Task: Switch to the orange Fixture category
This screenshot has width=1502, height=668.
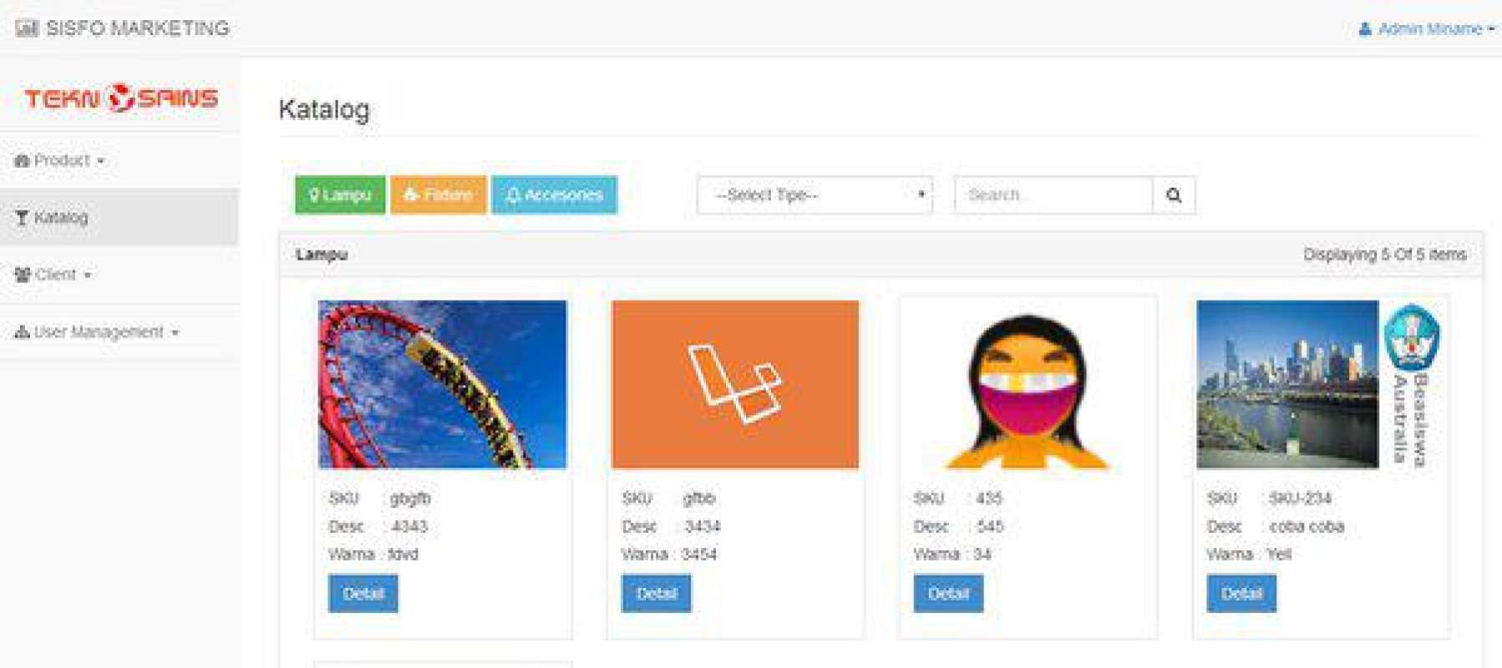Action: click(x=439, y=195)
